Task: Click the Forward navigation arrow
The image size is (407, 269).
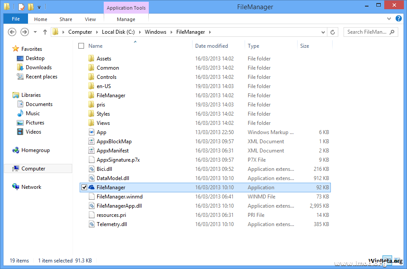Action: point(25,32)
